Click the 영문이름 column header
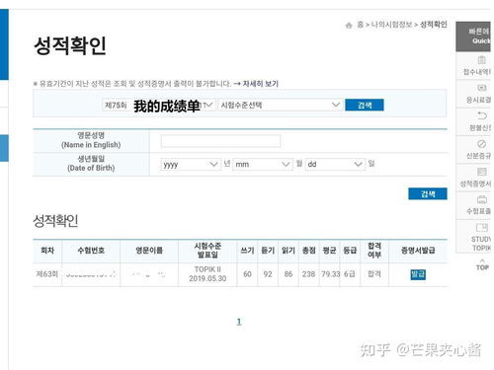The height and width of the screenshot is (370, 494). click(x=149, y=251)
